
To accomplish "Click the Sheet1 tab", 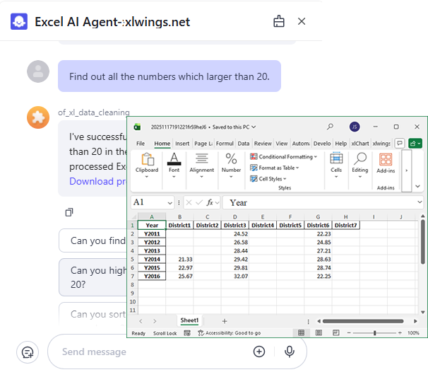I will (x=189, y=320).
